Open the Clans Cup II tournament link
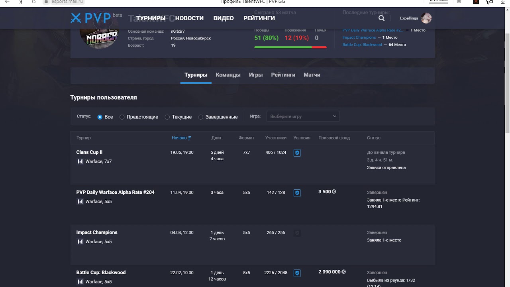510x287 pixels. point(89,152)
